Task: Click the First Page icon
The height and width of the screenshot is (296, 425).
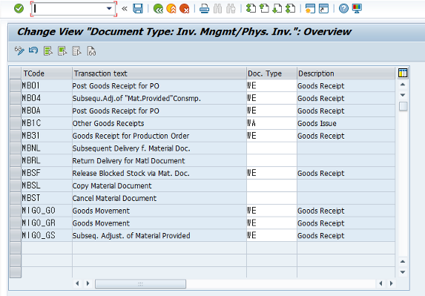Action: pyautogui.click(x=251, y=9)
